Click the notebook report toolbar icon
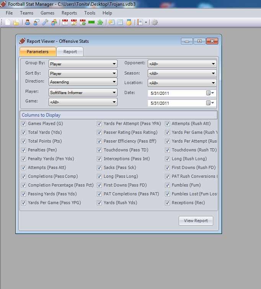 pos(140,22)
